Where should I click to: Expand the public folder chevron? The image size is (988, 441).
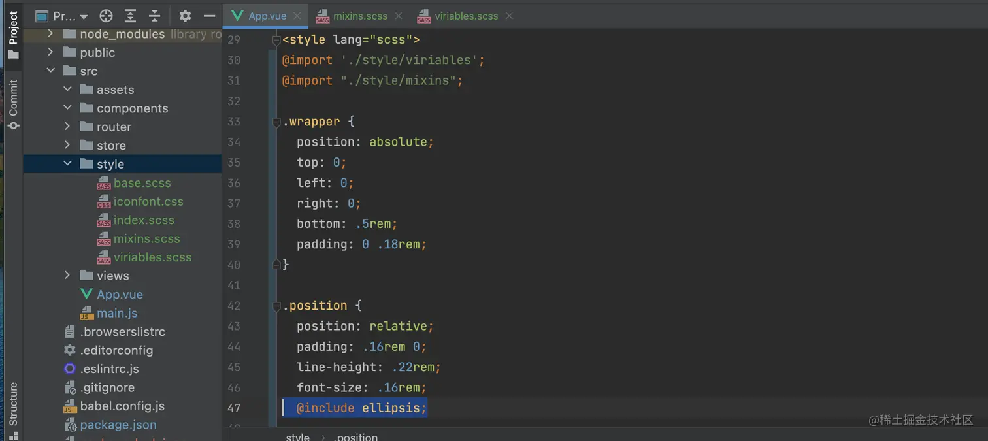tap(51, 52)
